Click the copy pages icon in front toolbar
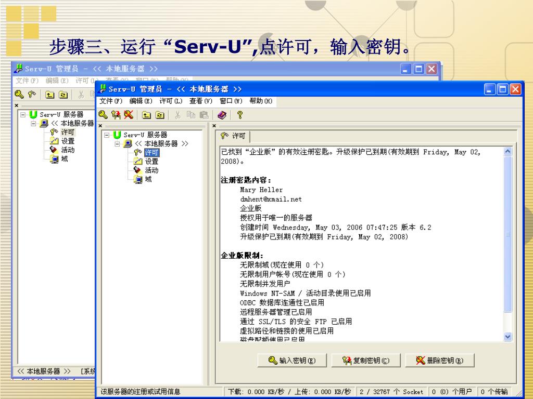This screenshot has height=399, width=533. [x=191, y=115]
